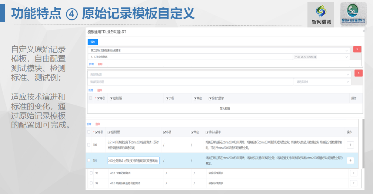Click the 标准与要求 edit icon in the table containing row 100

point(207,132)
